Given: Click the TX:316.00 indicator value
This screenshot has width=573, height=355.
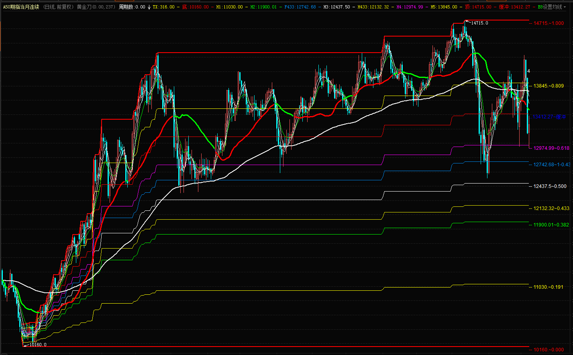Looking at the screenshot, I should pos(163,7).
